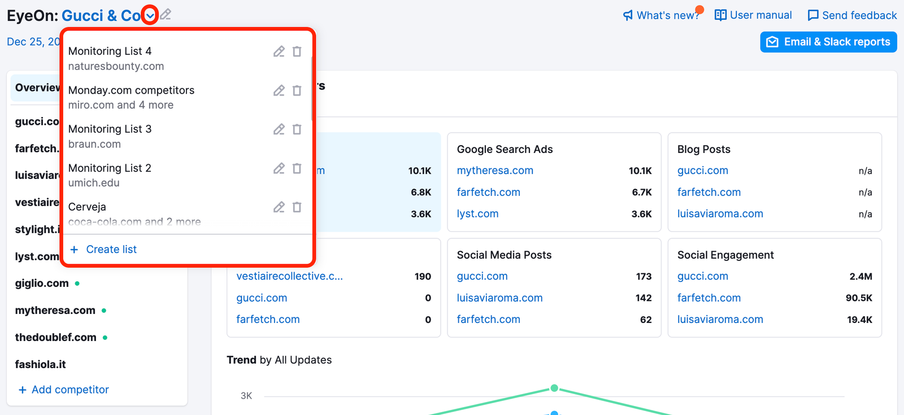This screenshot has width=904, height=415.
Task: Select mytheresa.com competitor in sidebar
Action: [x=55, y=311]
